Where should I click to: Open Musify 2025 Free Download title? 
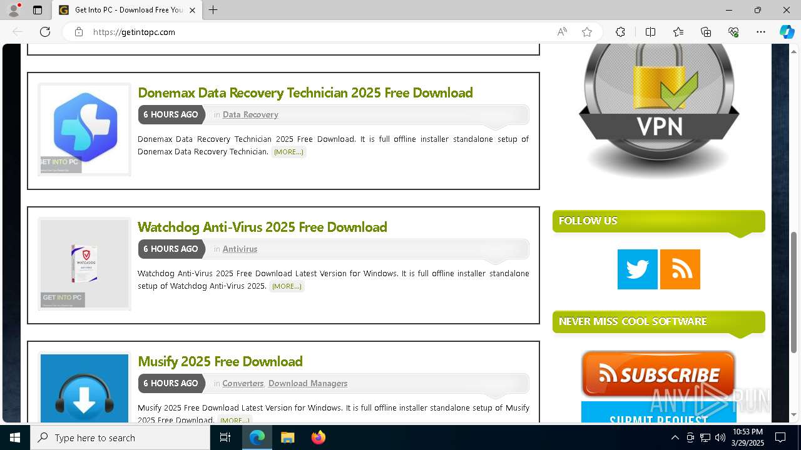(x=220, y=361)
